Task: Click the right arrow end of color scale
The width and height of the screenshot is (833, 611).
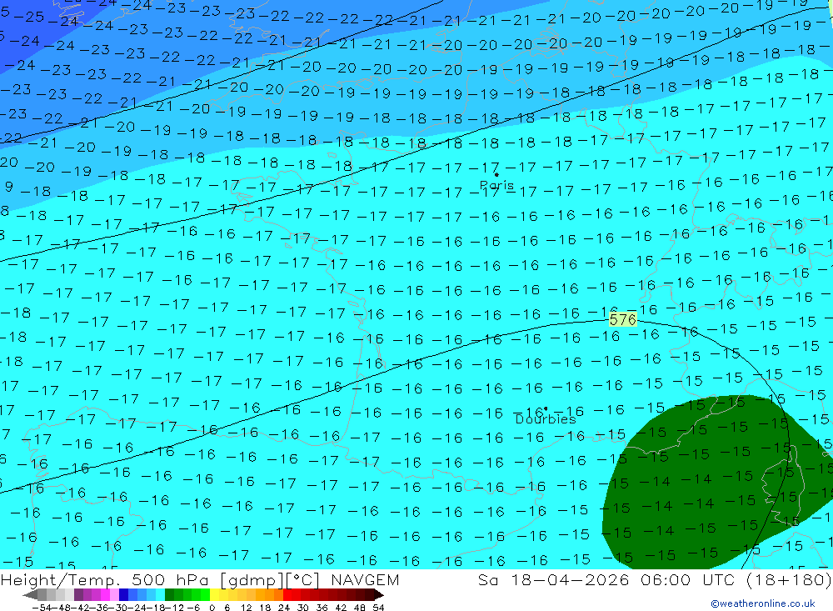Action: 379,594
